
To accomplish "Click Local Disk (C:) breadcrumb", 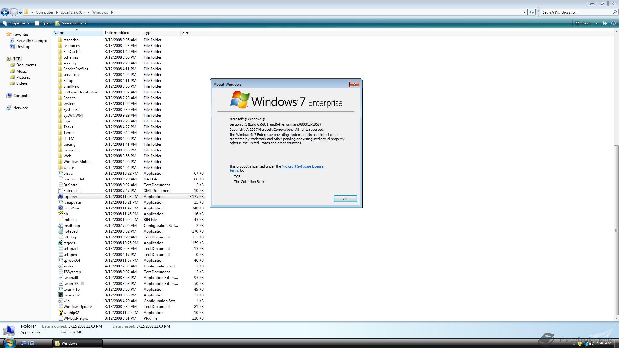I will tap(73, 12).
